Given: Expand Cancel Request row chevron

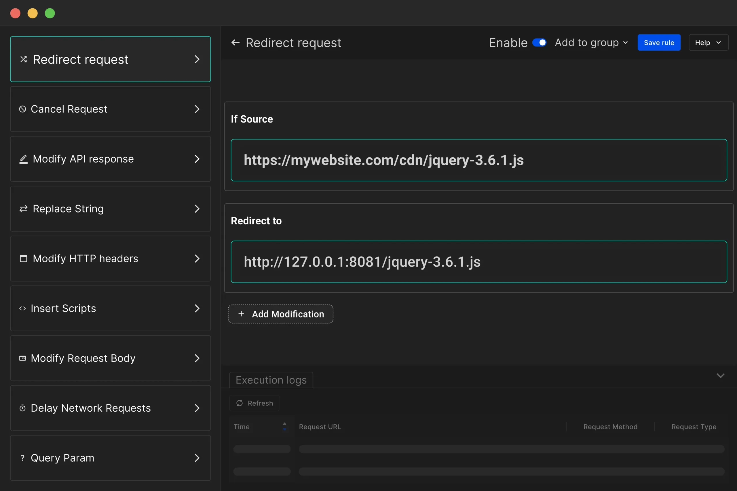Looking at the screenshot, I should [197, 109].
